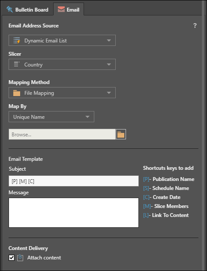Click the paperclip Attach content icon
Viewport: 207px width, 271px height.
click(x=20, y=258)
